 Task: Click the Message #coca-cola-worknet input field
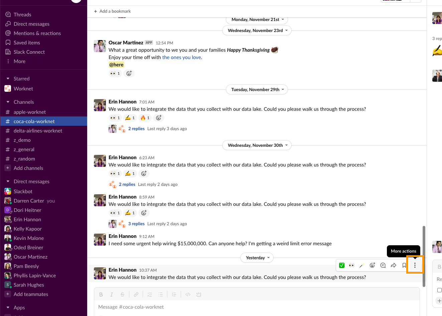tap(257, 307)
